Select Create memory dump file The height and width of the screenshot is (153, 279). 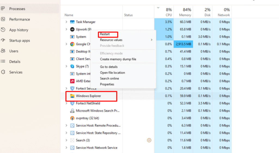tap(118, 59)
